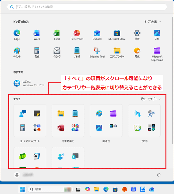Open エクスプローラー pinned app

pyautogui.click(x=117, y=52)
